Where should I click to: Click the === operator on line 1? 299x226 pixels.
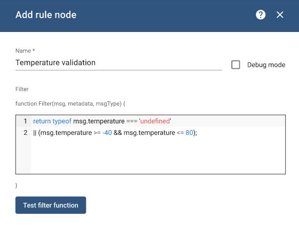click(x=132, y=121)
